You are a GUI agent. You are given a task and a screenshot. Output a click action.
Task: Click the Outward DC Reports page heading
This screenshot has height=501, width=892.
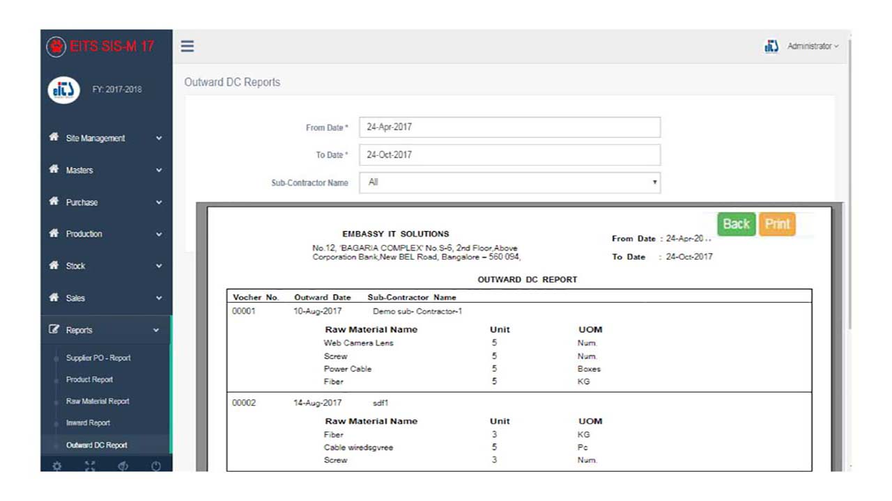tap(232, 82)
